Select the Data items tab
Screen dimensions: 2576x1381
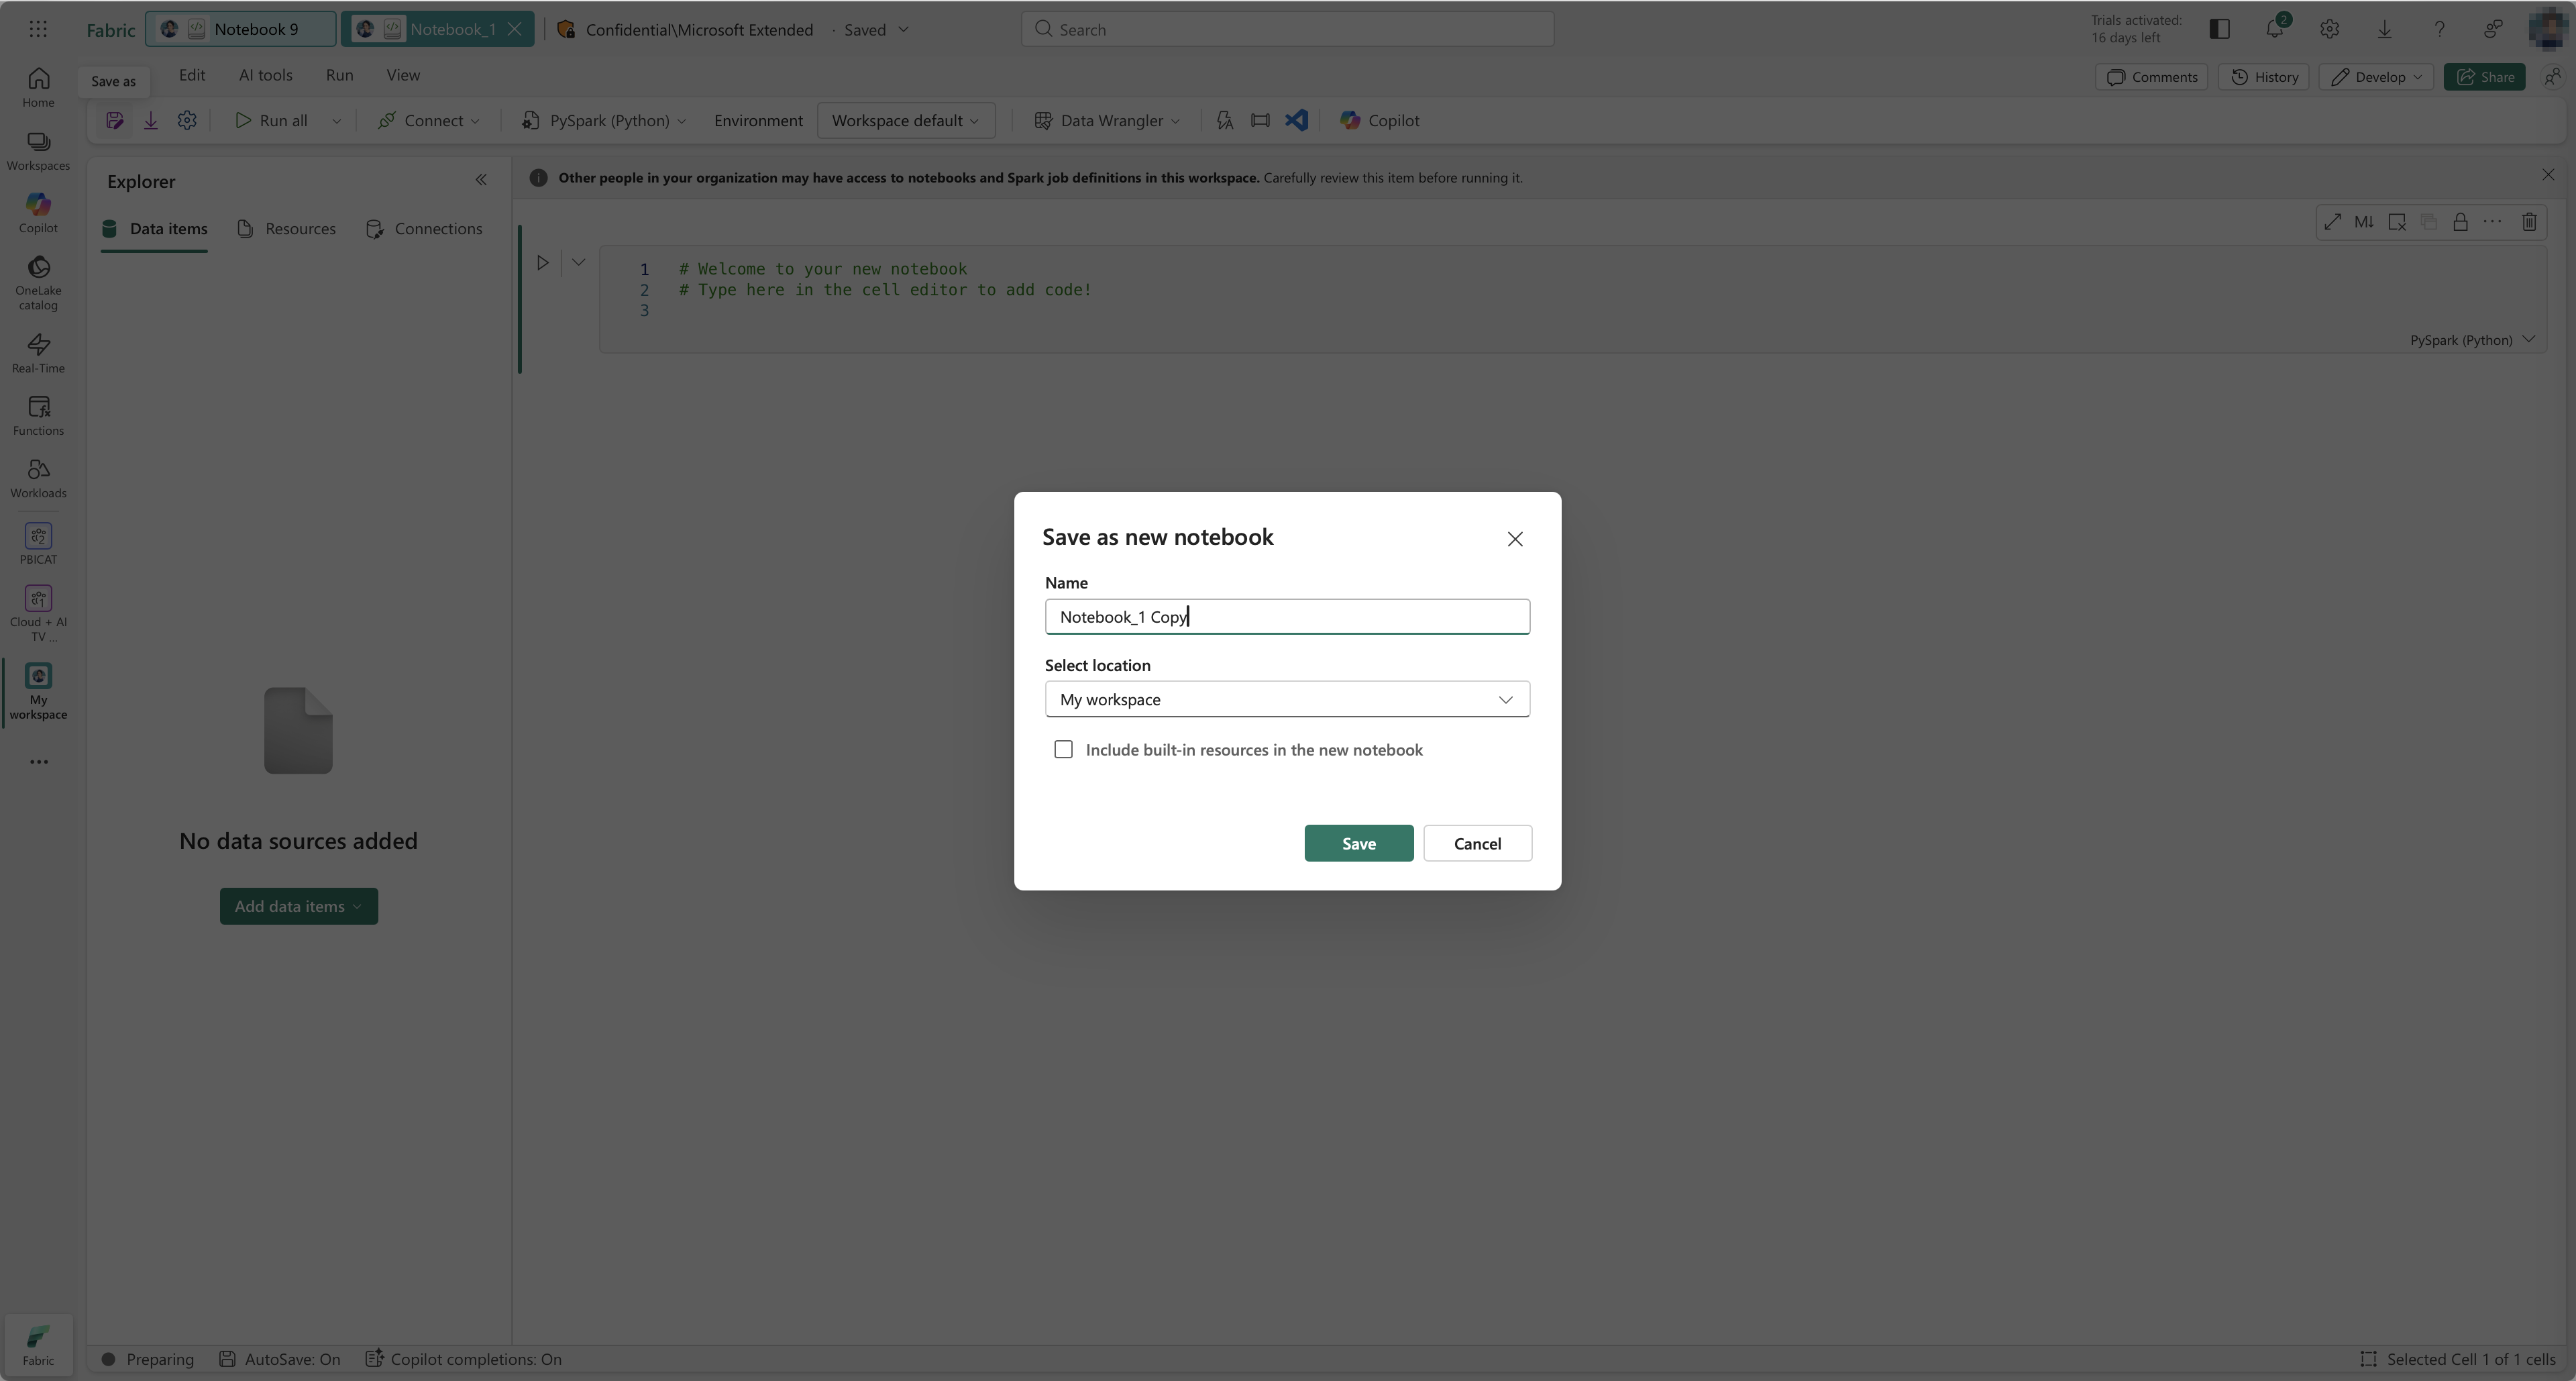[x=155, y=229]
